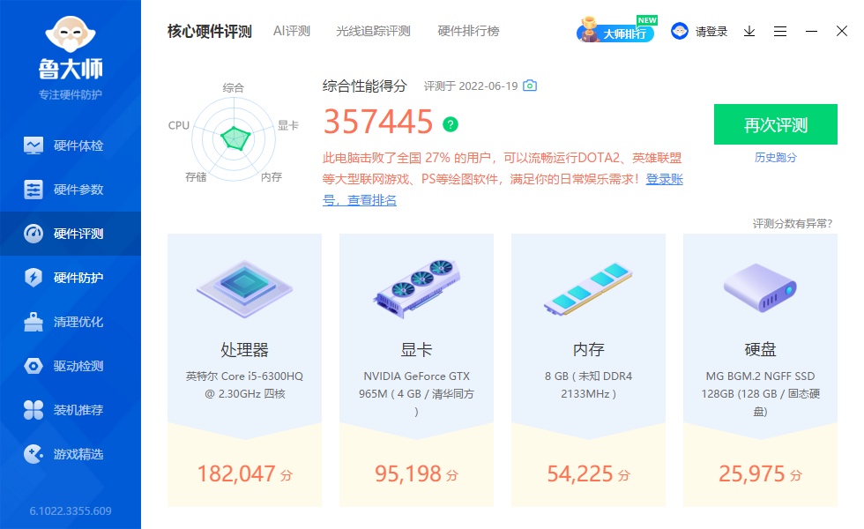Screen dimensions: 864x529
Task: Open 硬件体检 in the sidebar
Action: (71, 145)
